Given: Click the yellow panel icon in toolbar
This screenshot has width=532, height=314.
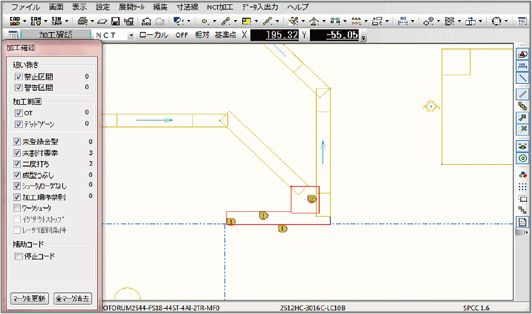Looking at the screenshot, I should (x=247, y=21).
